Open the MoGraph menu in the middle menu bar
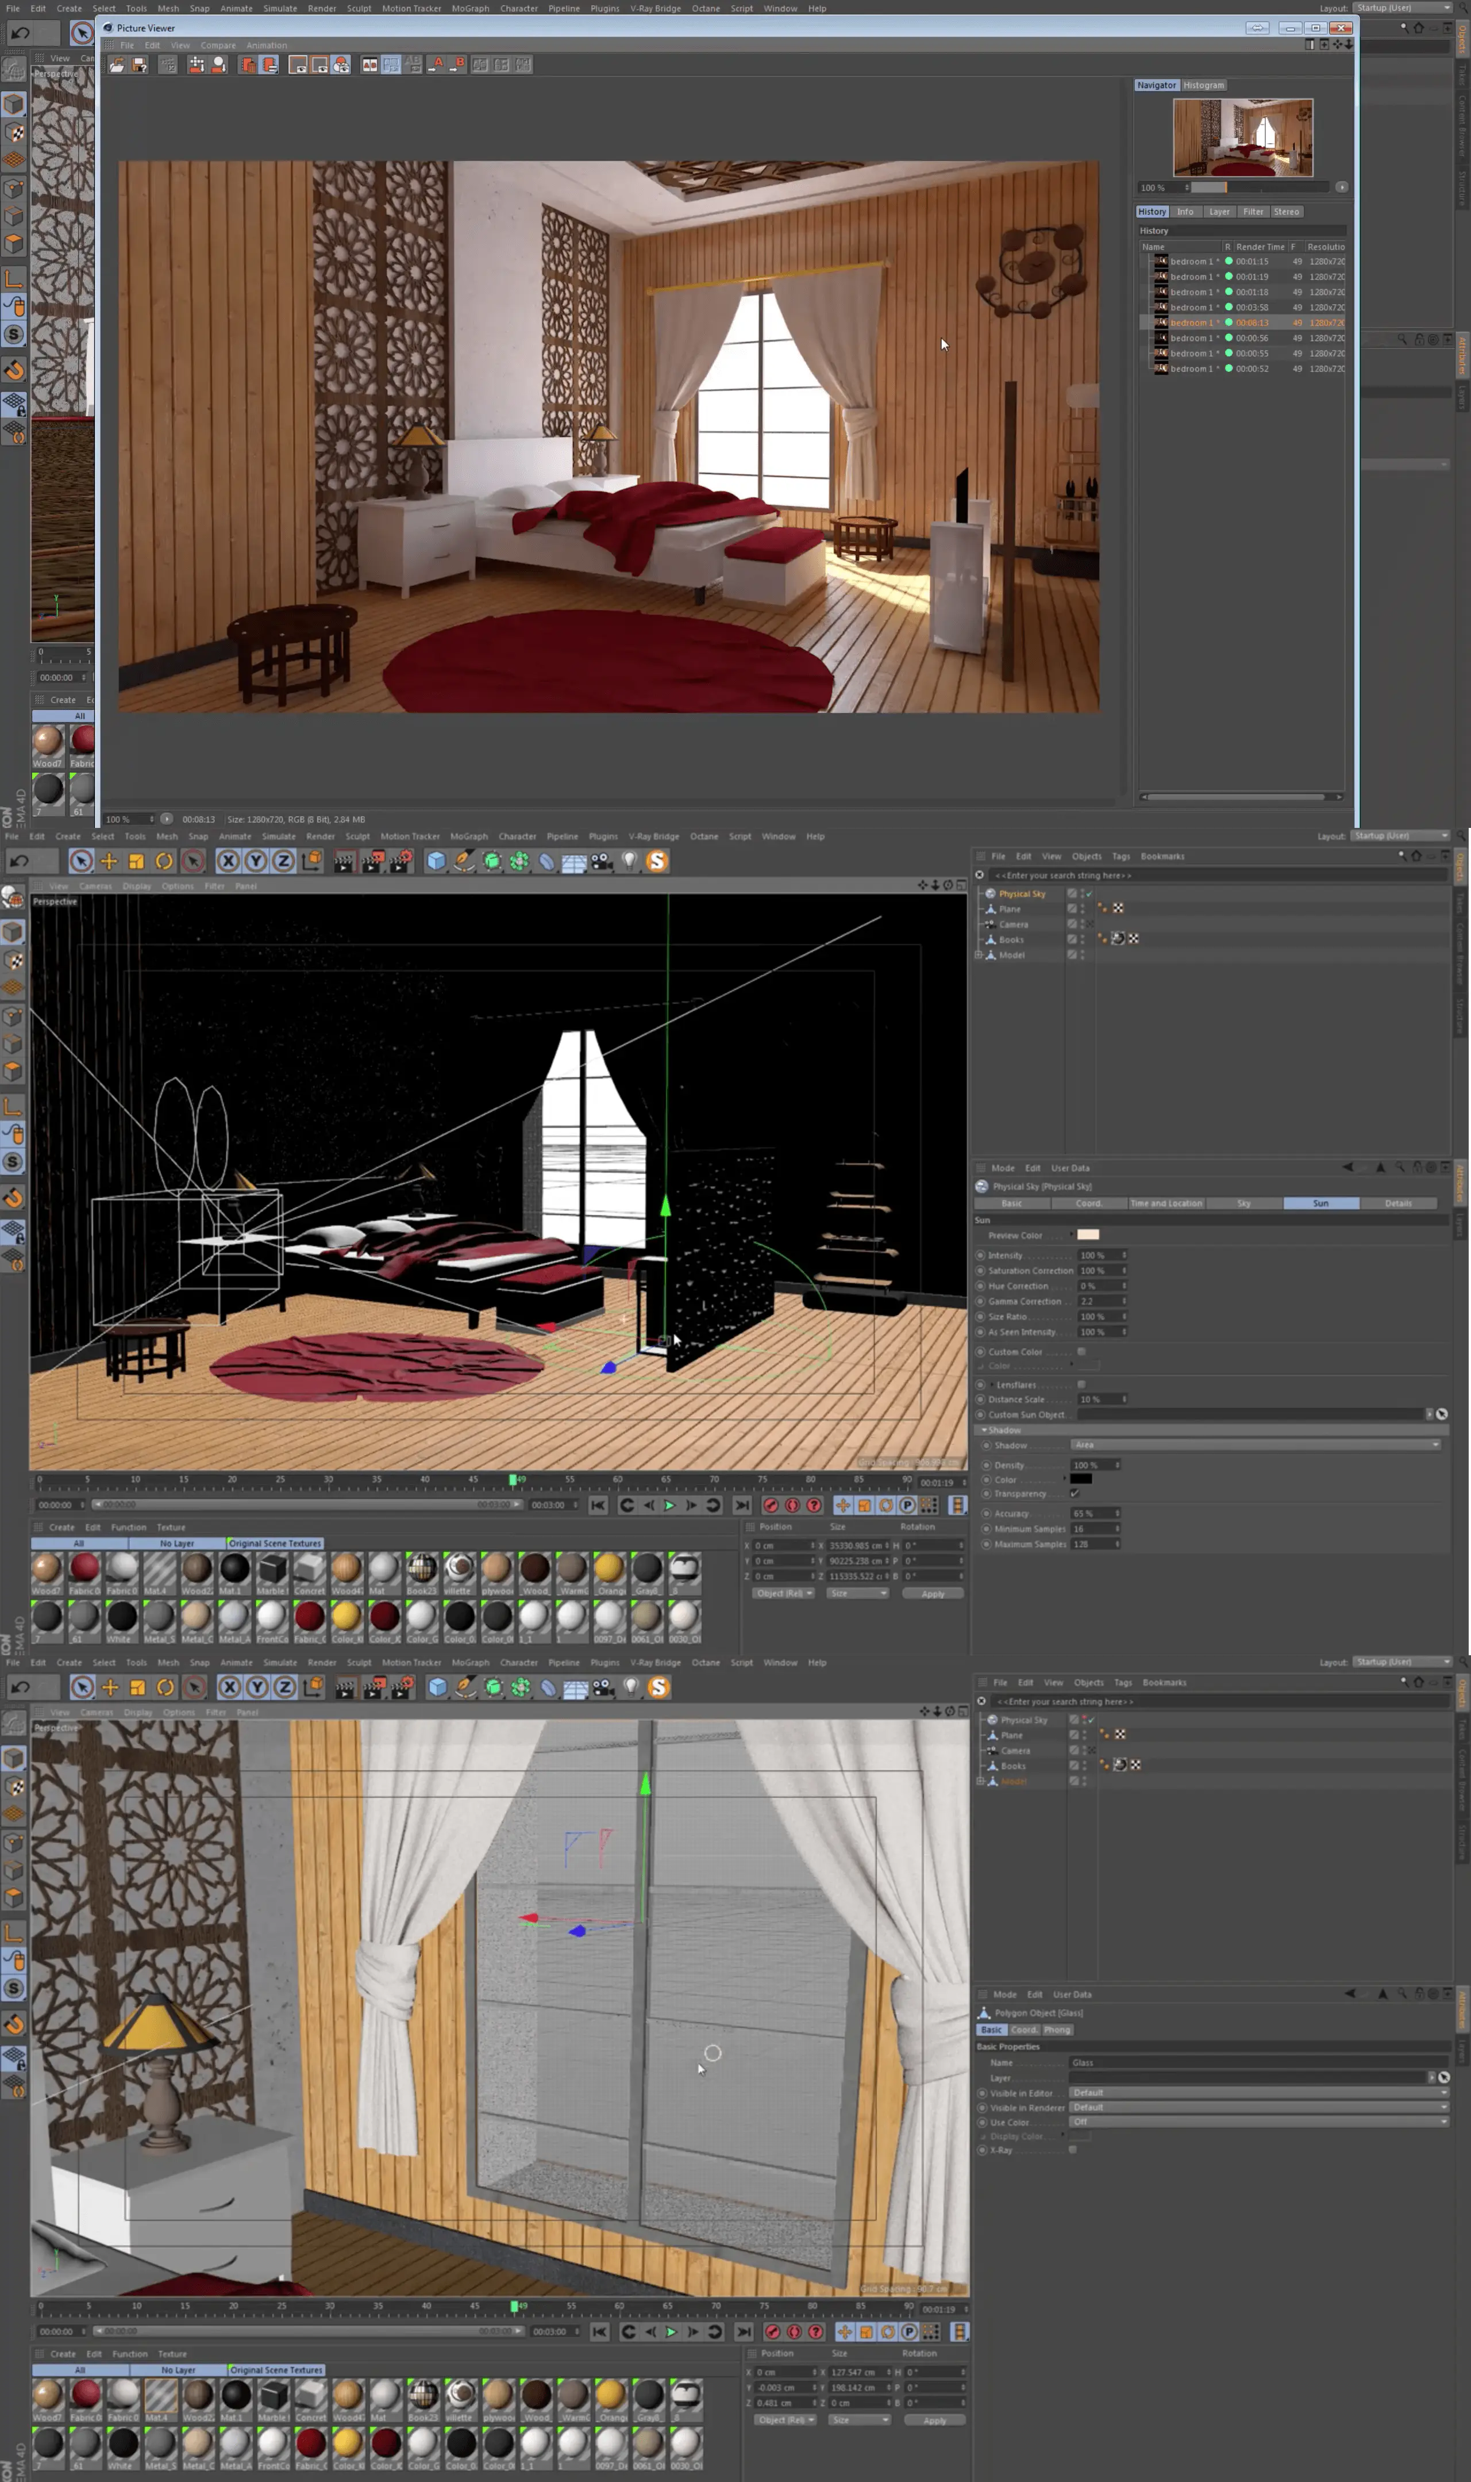This screenshot has height=2482, width=1471. coord(469,836)
